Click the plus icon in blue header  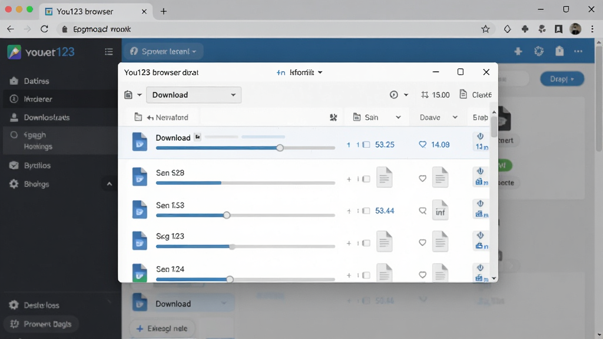(x=518, y=51)
